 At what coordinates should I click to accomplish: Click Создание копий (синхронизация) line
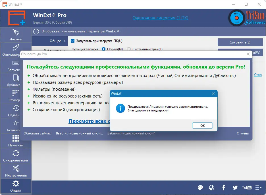(66, 110)
